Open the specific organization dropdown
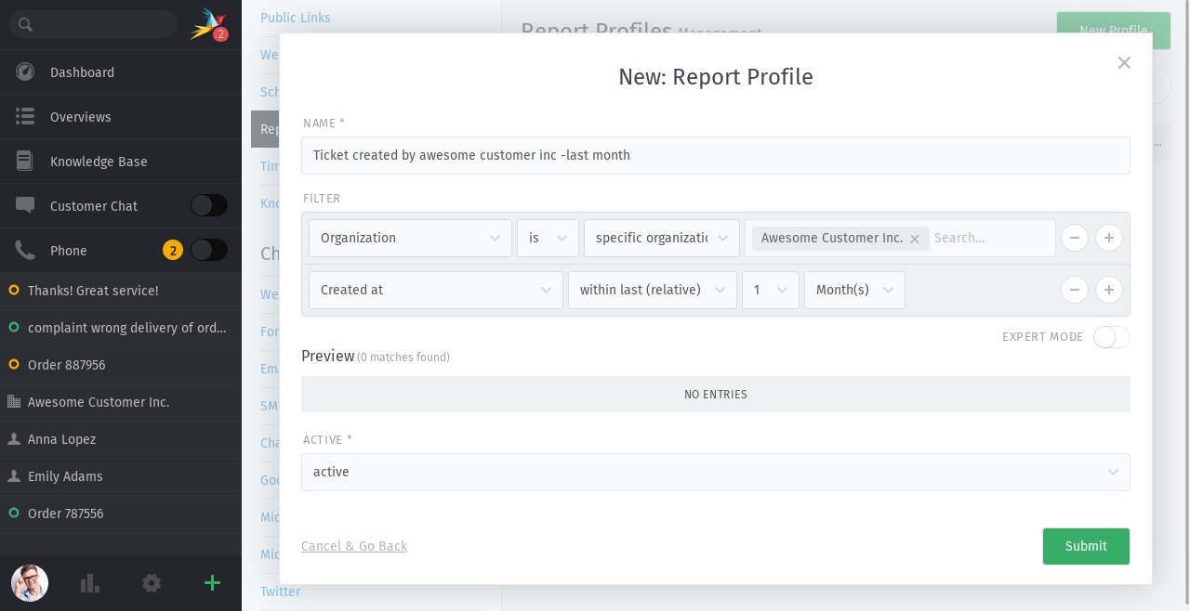 click(662, 238)
